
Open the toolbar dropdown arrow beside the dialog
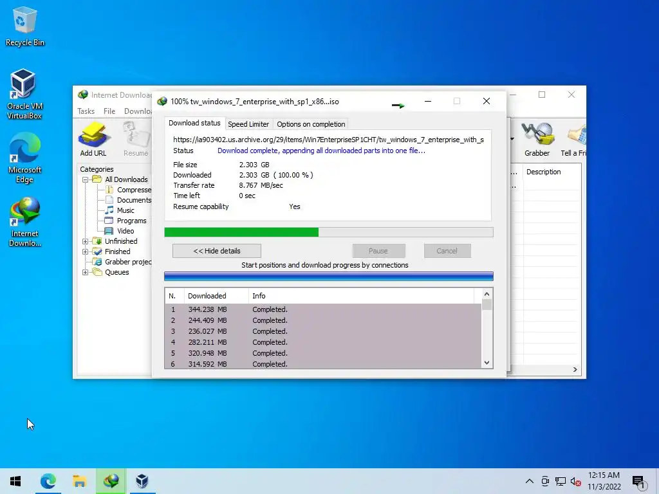click(x=512, y=139)
